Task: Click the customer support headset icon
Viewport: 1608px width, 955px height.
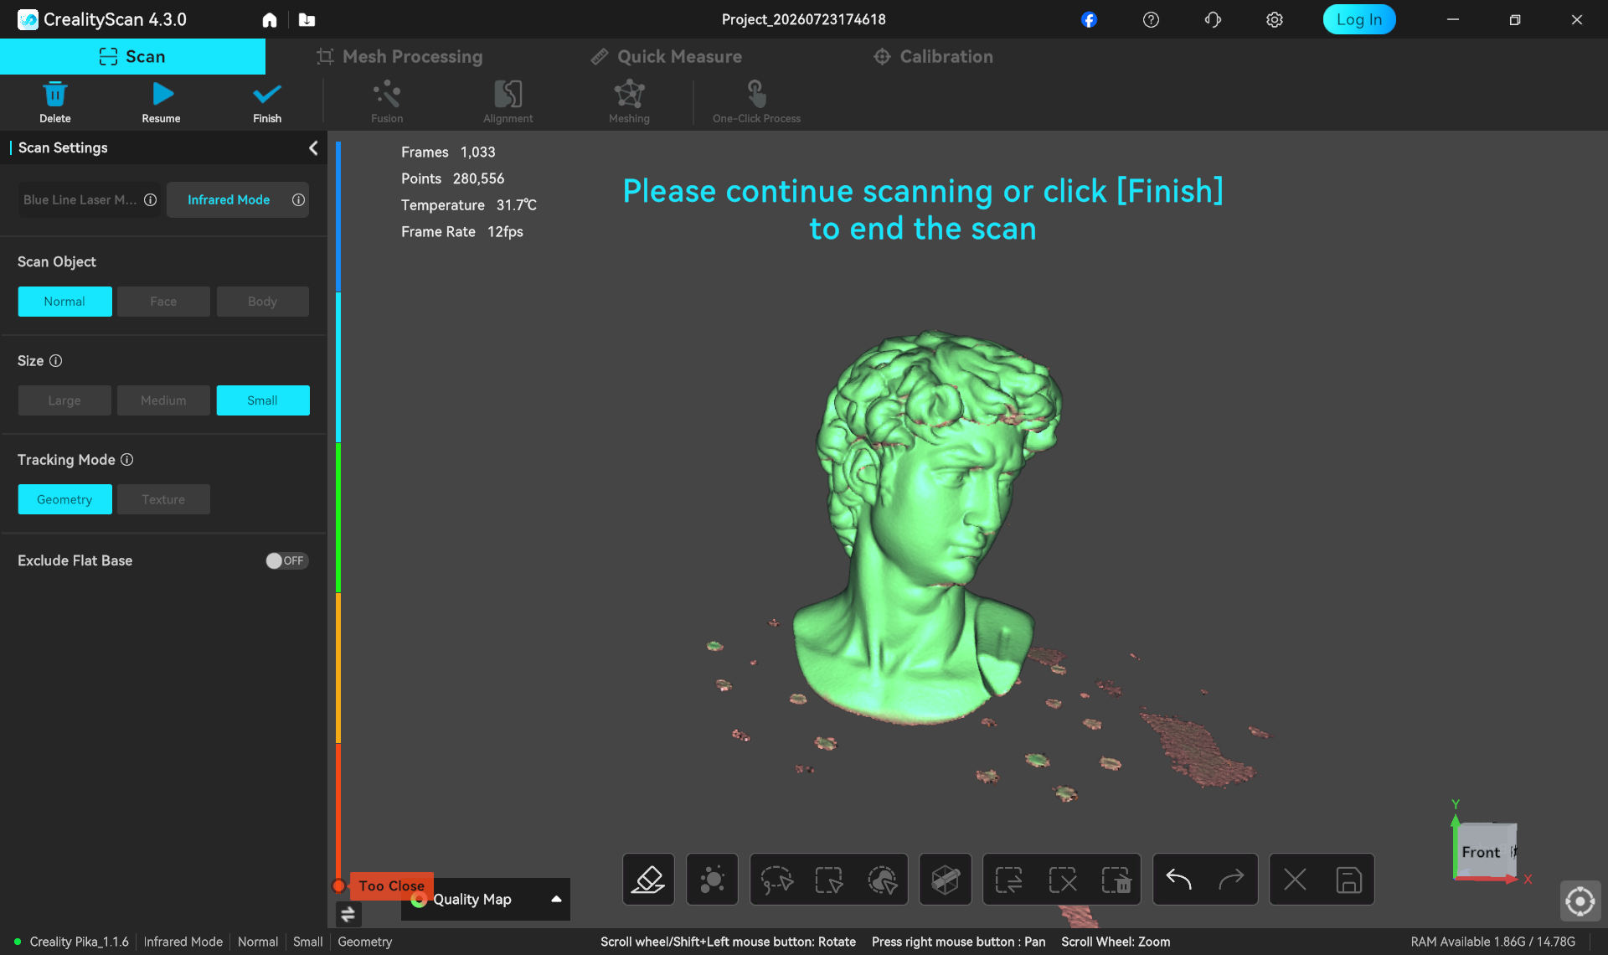Action: click(1213, 19)
